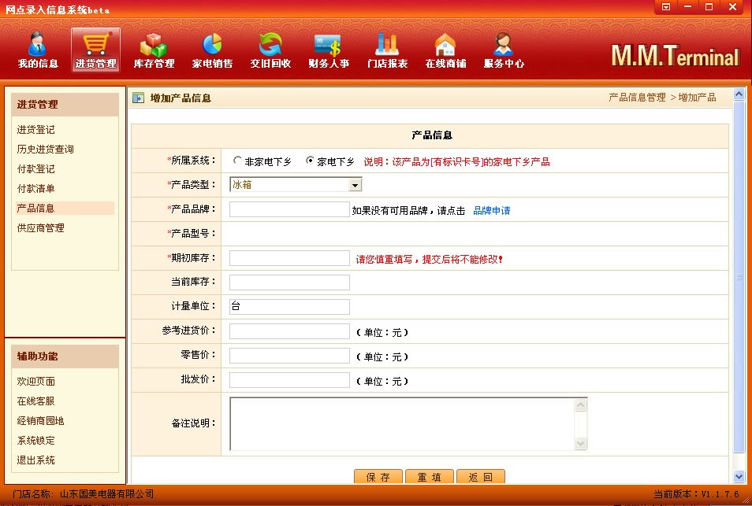
Task: Select the 非家电下乡 radio button
Action: click(x=237, y=161)
